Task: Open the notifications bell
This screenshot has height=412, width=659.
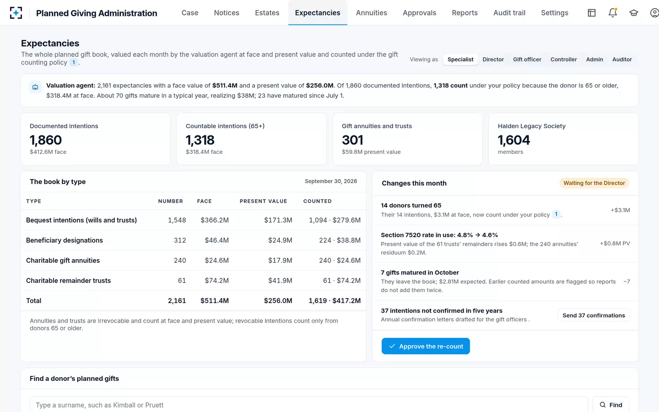Action: (613, 13)
